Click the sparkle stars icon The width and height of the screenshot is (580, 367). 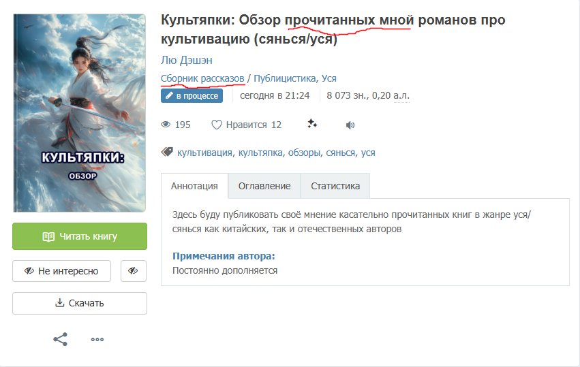312,124
